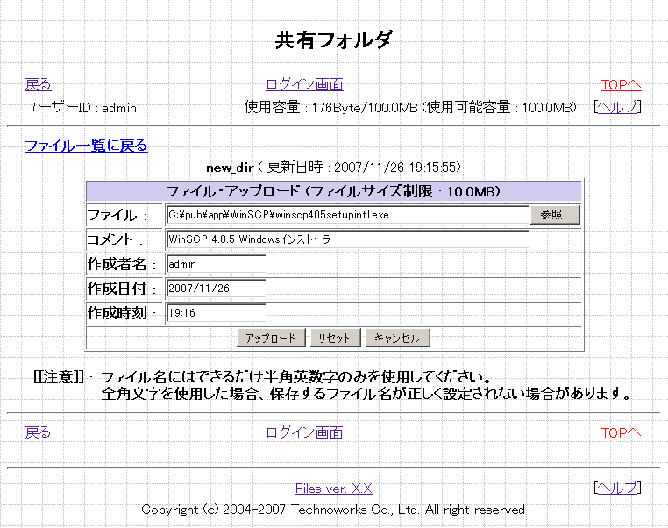The height and width of the screenshot is (528, 668).
Task: Click the 作成日付 field showing 2007/11/26
Action: (216, 289)
